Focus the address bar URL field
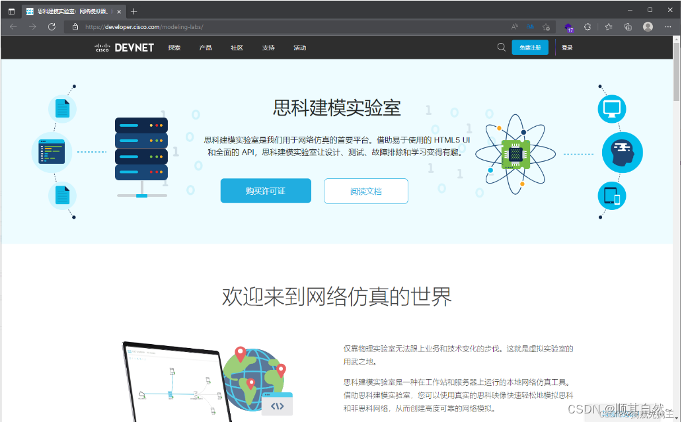Viewport: 682px width, 422px height. tap(287, 27)
